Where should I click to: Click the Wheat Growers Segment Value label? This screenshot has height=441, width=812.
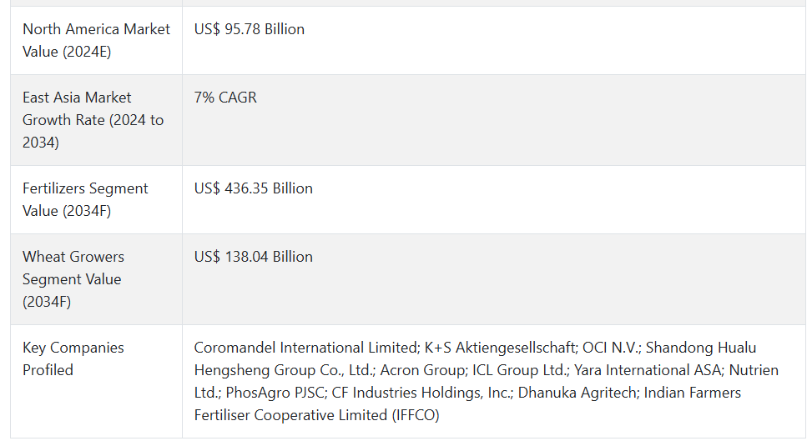[73, 279]
